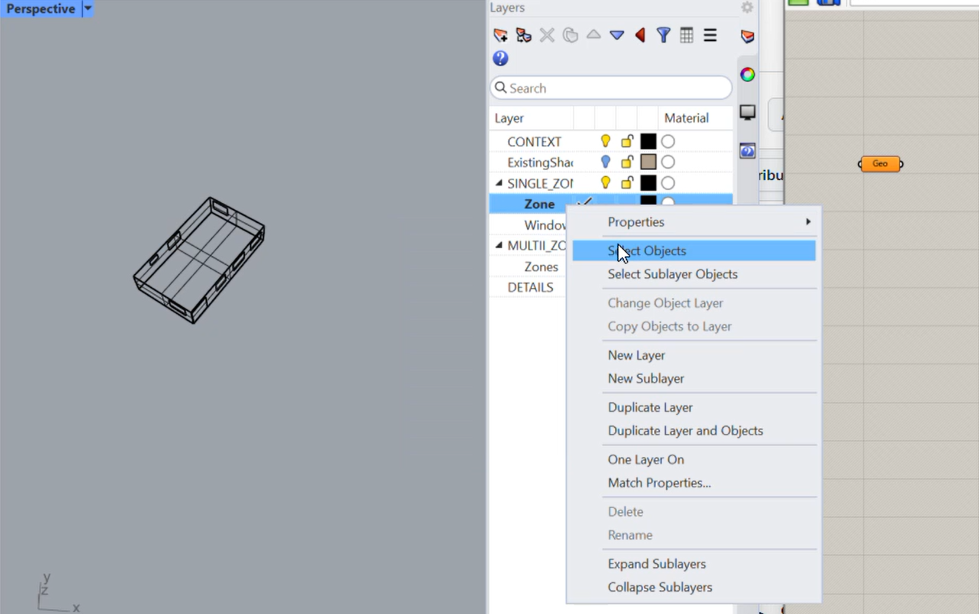
Task: Toggle the lock on SINGLE_ZONE layer
Action: coord(627,183)
